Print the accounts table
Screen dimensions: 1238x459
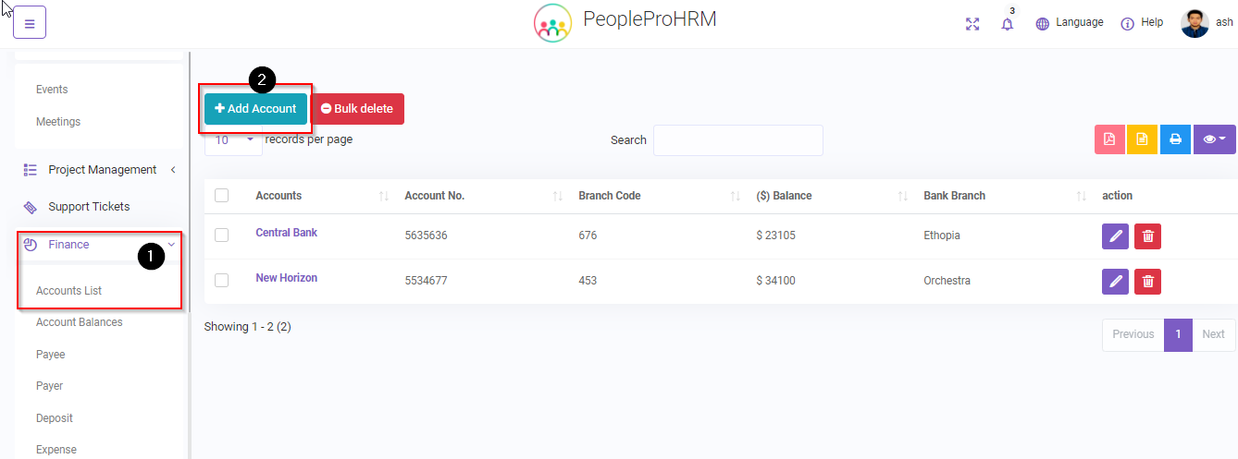click(x=1175, y=139)
